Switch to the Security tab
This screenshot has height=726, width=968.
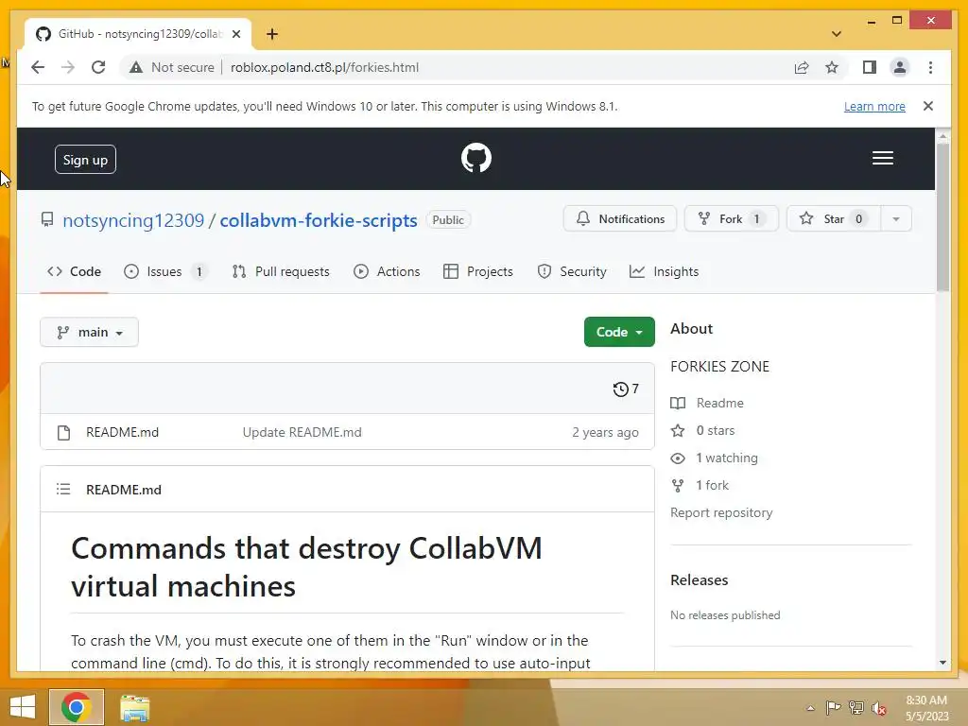click(x=572, y=271)
